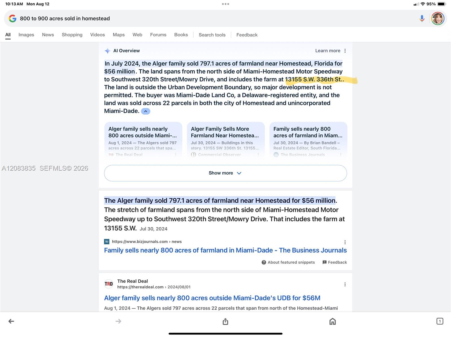Switch to the Books tab
The image size is (451, 337).
pos(181,35)
